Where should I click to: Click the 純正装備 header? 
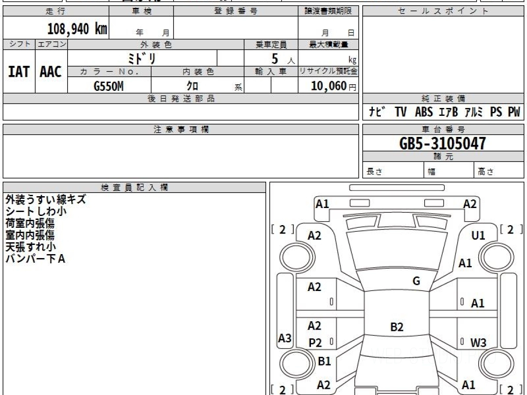click(443, 99)
